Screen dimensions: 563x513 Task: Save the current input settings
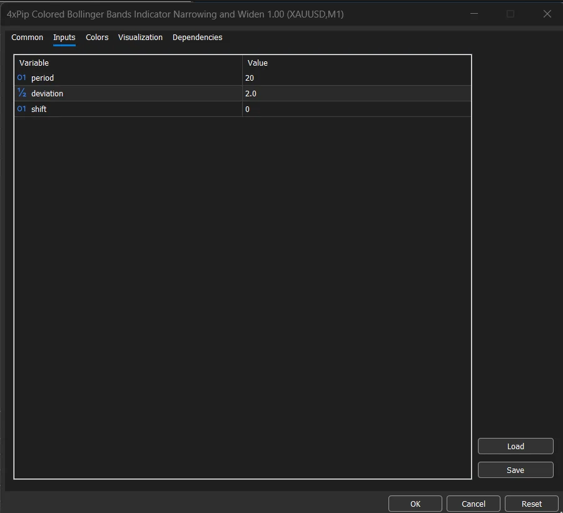coord(515,470)
